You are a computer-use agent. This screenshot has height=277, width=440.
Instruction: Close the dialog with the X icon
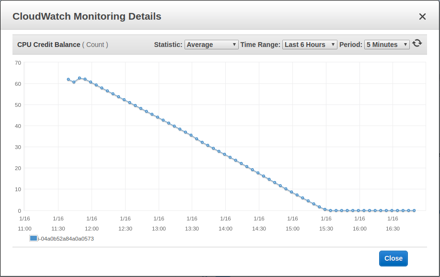click(422, 17)
